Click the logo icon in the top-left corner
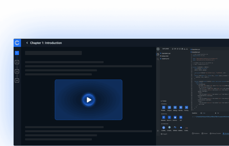This screenshot has width=229, height=146. click(17, 43)
